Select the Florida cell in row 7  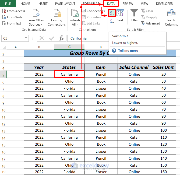pos(69,88)
